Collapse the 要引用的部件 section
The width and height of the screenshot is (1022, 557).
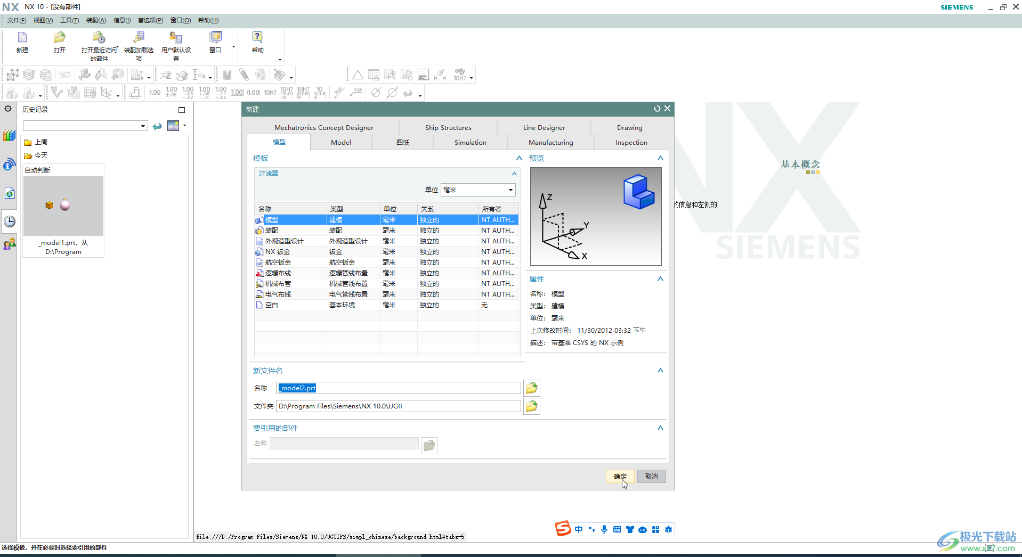coord(660,428)
